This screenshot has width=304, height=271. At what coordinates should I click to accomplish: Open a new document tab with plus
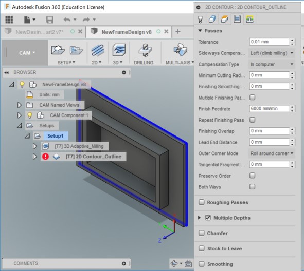(178, 31)
